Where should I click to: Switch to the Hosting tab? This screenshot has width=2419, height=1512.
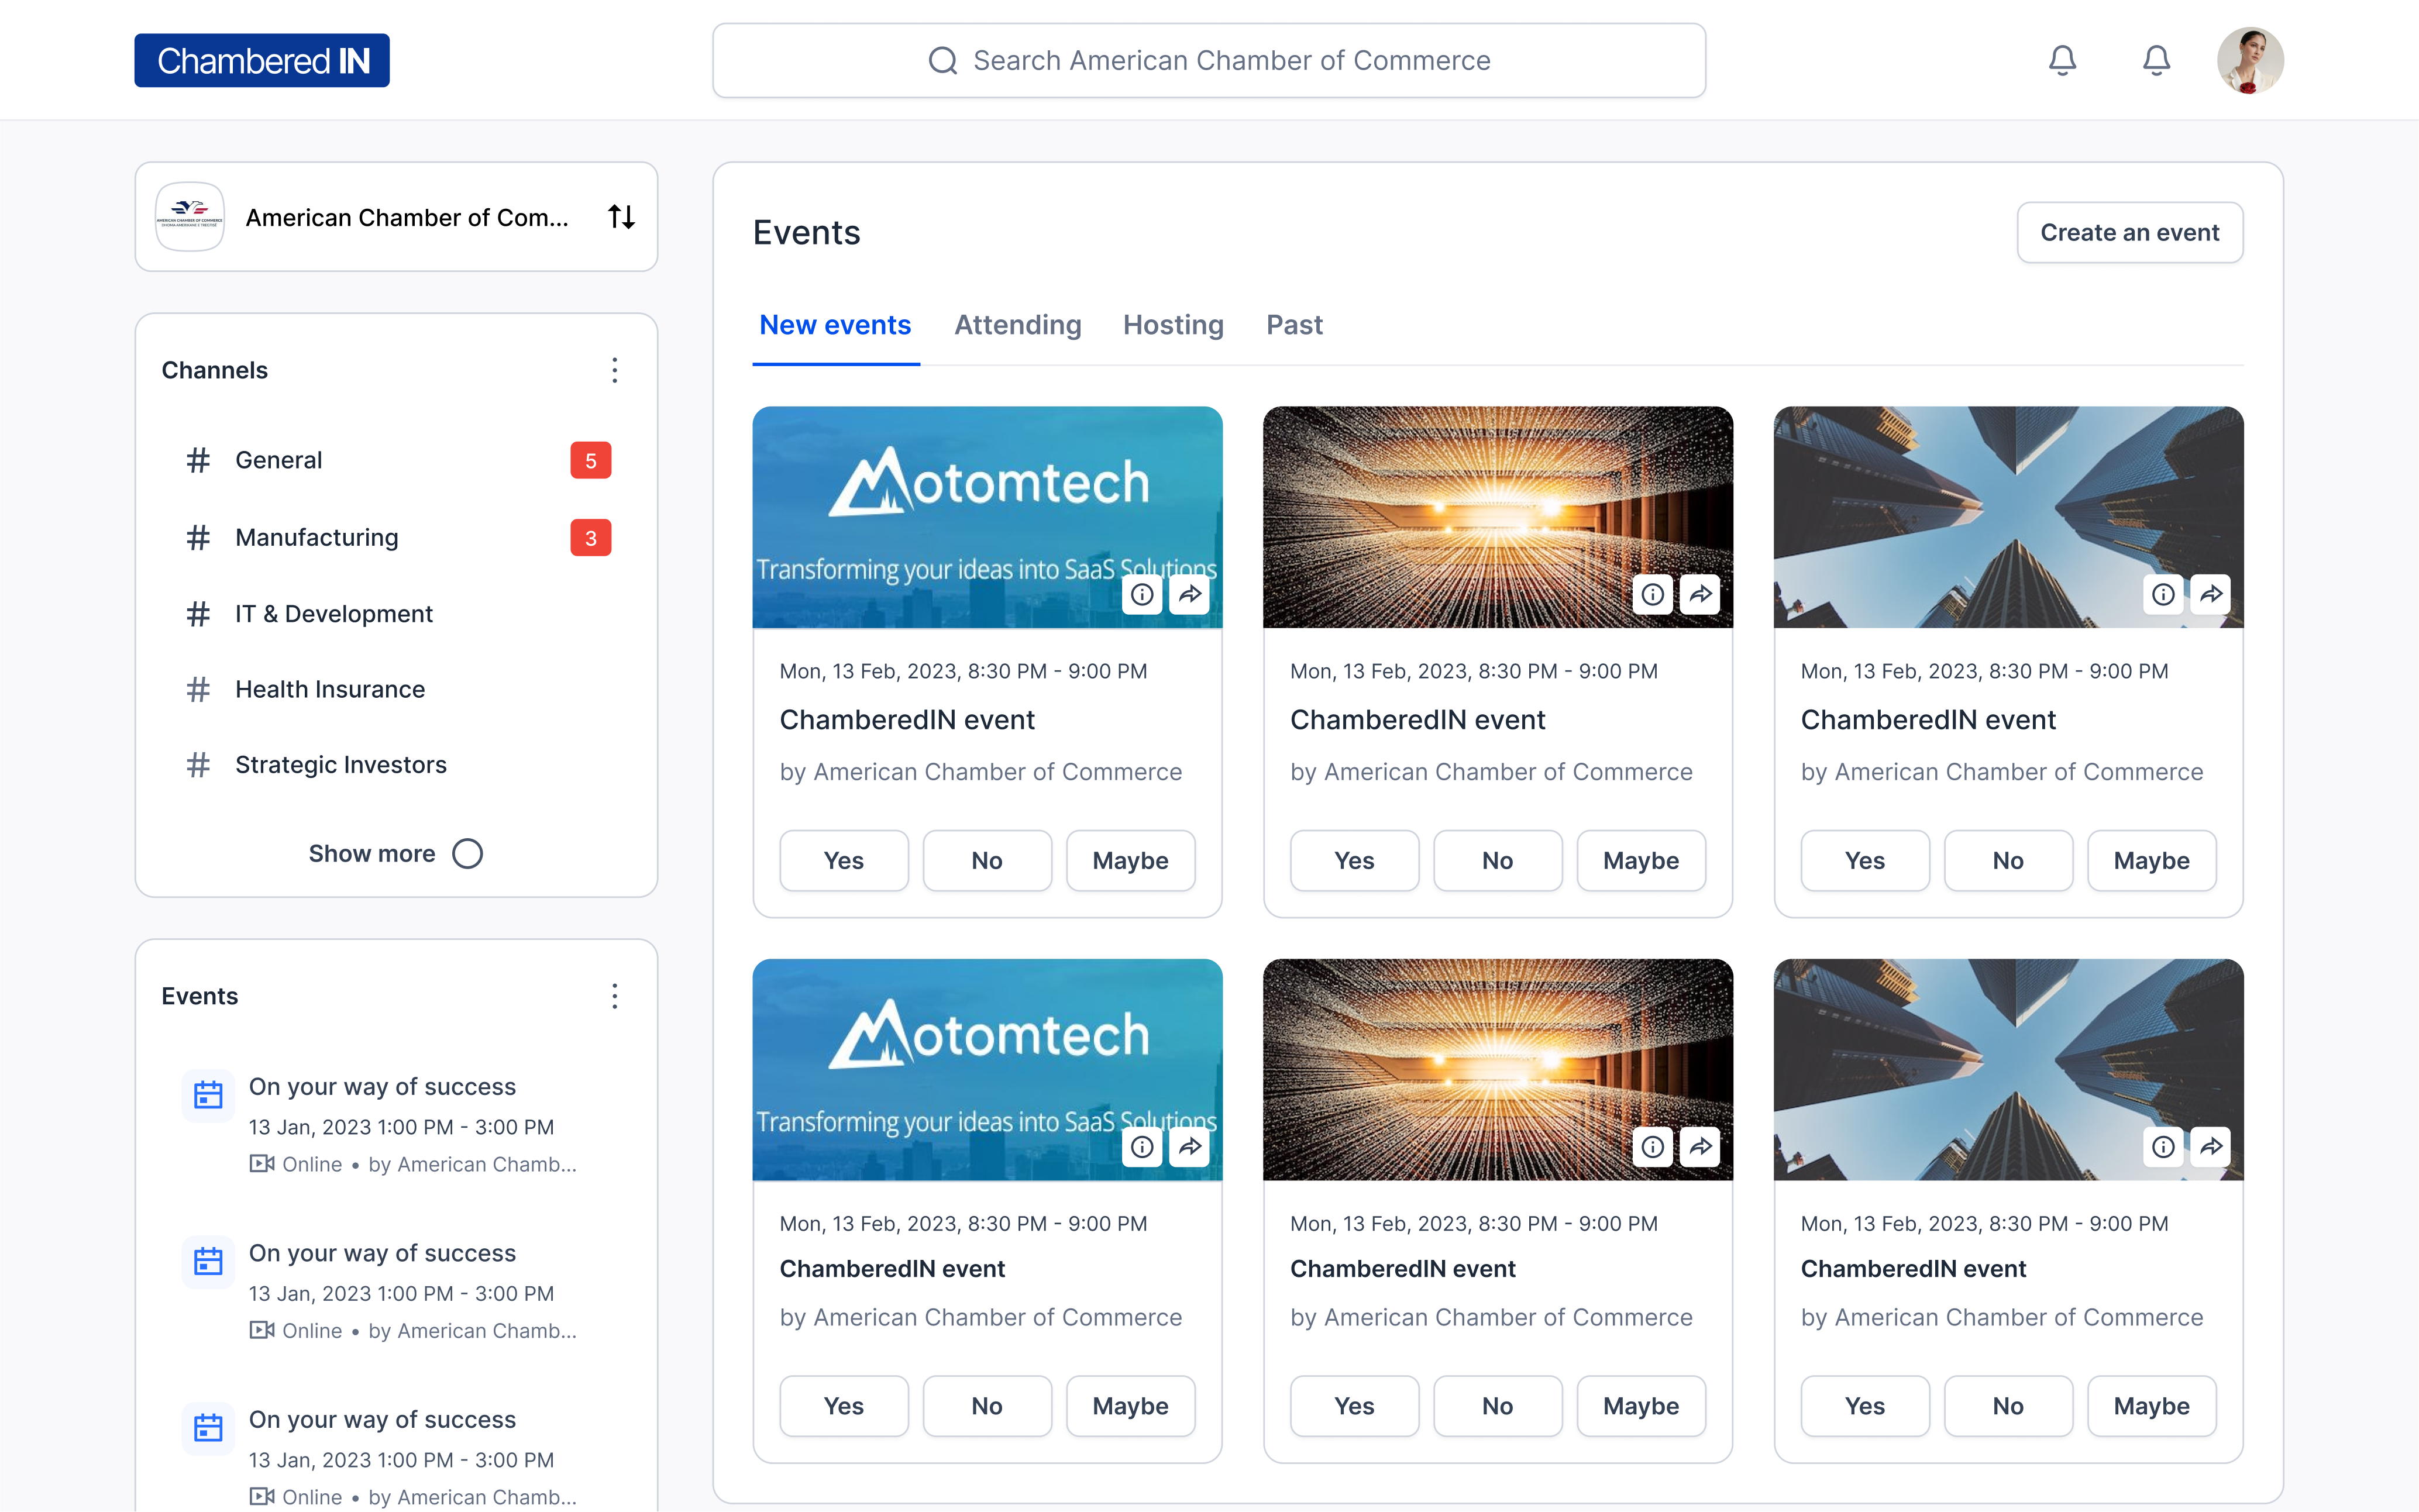click(1173, 324)
